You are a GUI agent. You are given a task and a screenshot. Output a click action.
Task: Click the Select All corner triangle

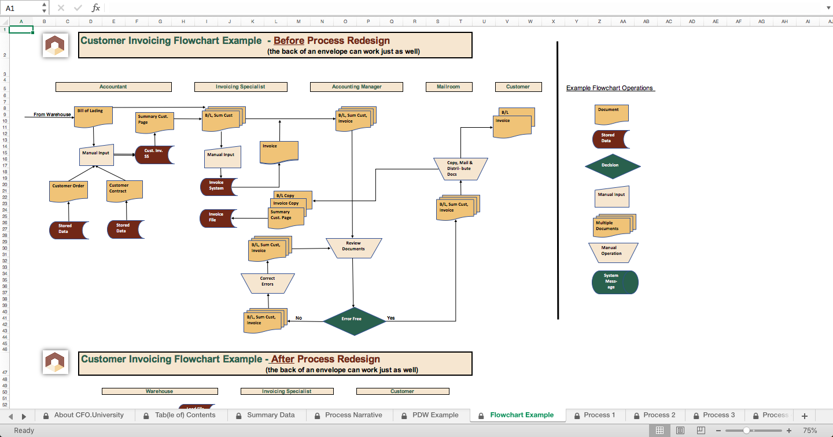(5, 21)
